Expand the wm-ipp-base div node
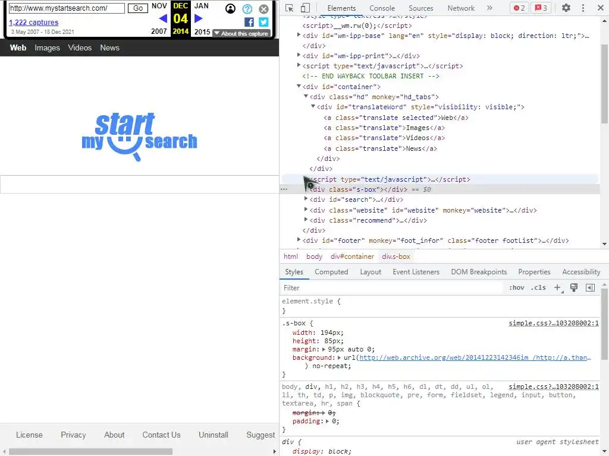The image size is (609, 456). 299,35
